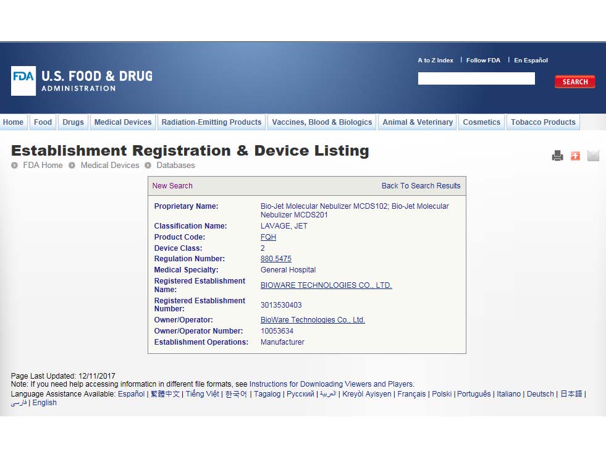Open BIOWARE TECHNOLOGIES CO., LTD. establishment link

[326, 285]
